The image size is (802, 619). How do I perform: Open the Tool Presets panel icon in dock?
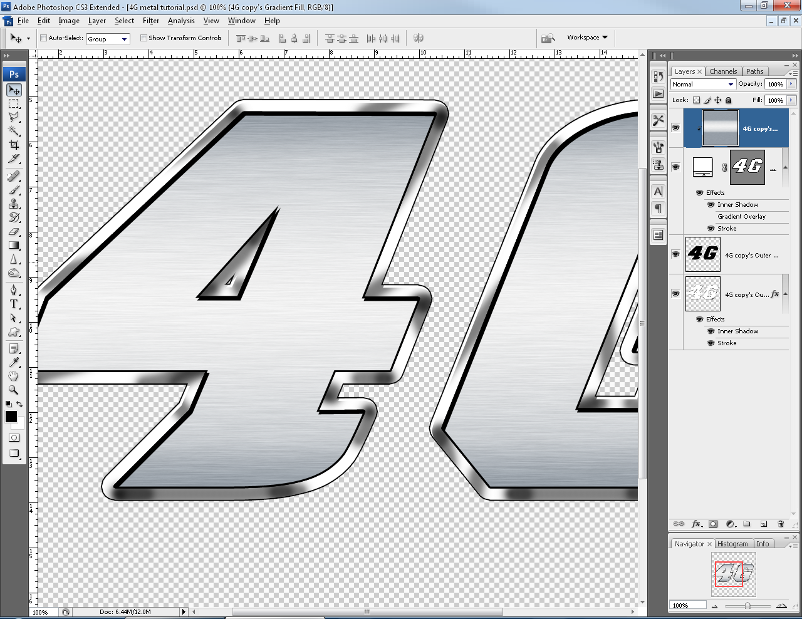click(658, 120)
